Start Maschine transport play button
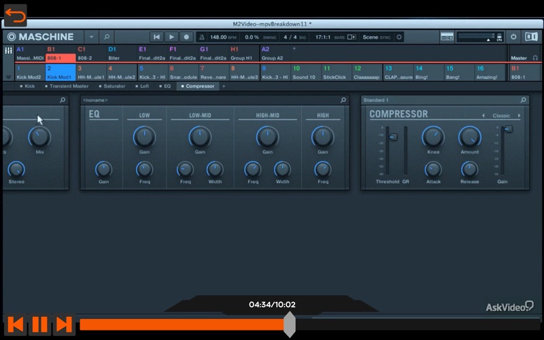This screenshot has width=544, height=340. click(x=171, y=37)
